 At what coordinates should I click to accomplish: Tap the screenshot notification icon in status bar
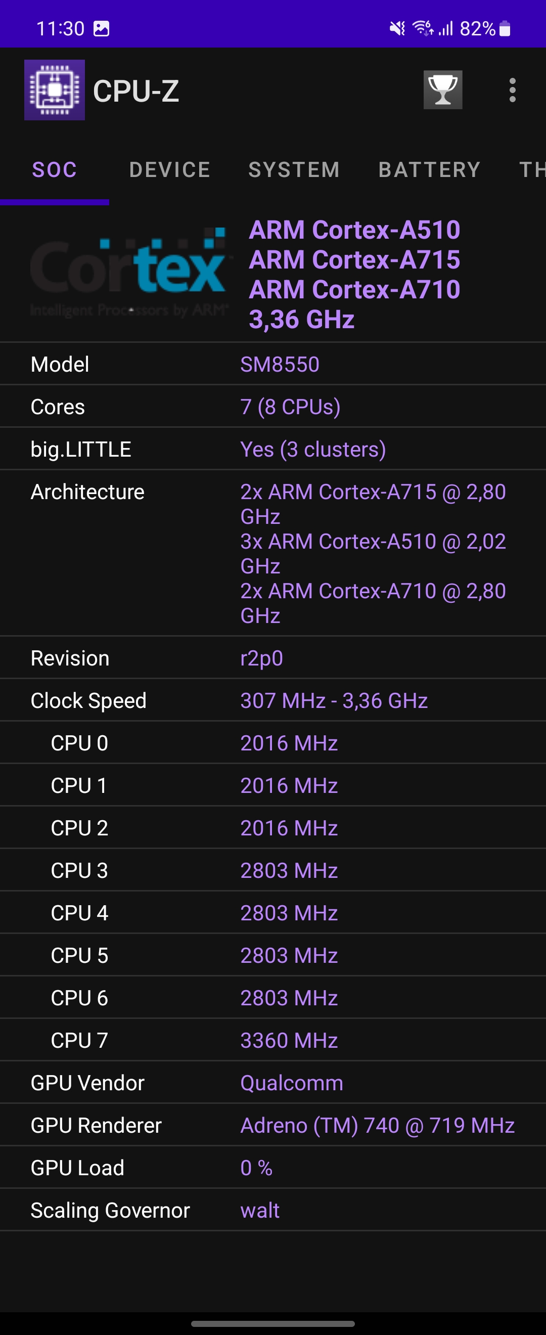[x=101, y=28]
